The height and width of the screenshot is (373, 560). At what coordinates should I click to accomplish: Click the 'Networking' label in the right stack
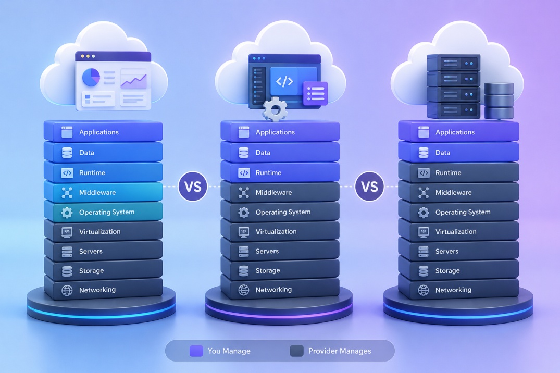453,290
